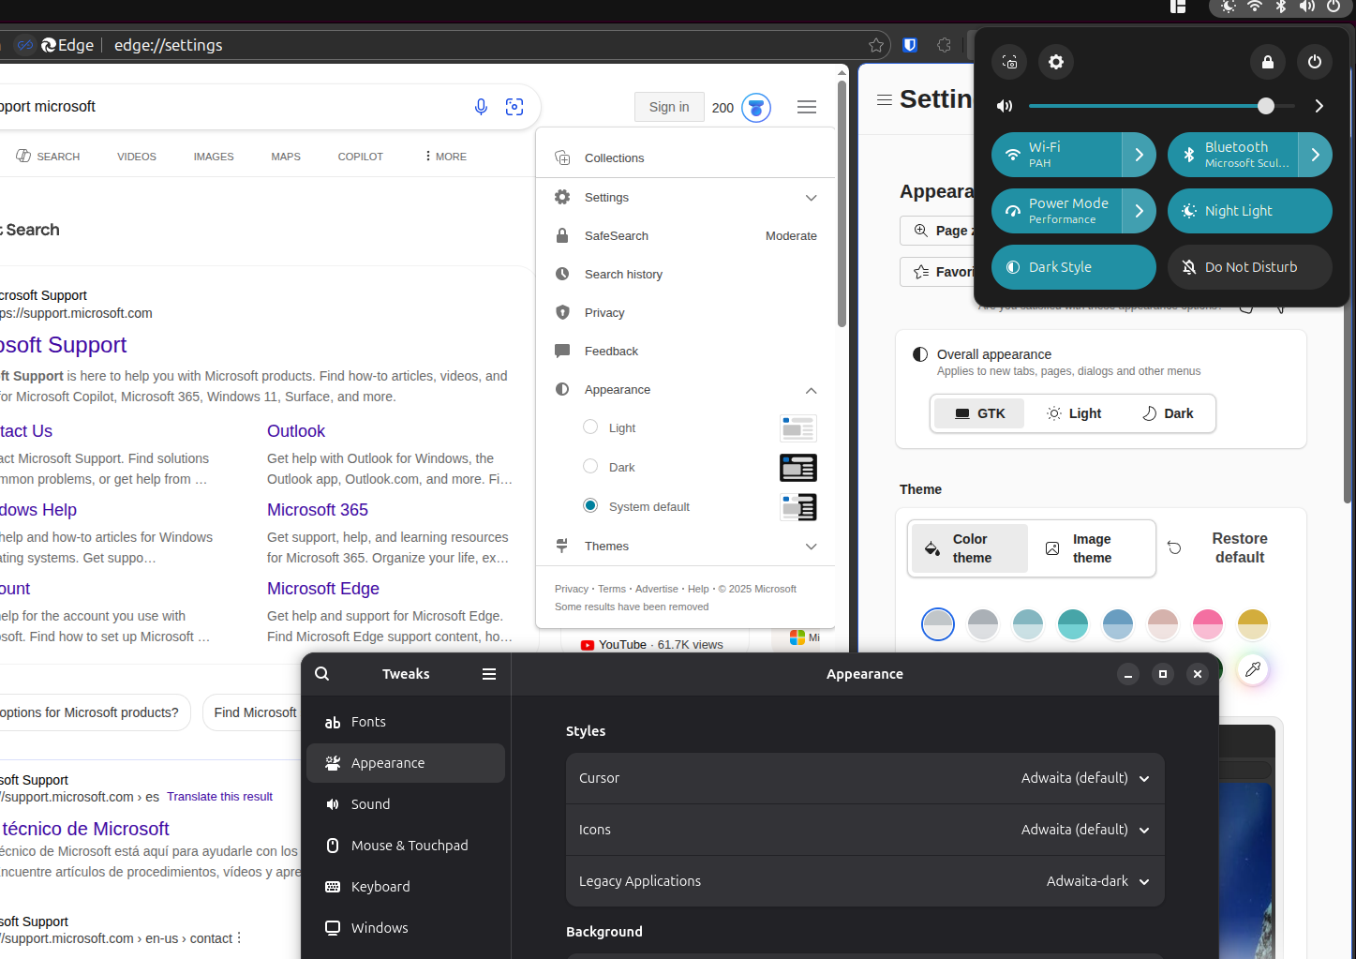Choose Dark overall appearance in Settings
1356x959 pixels.
click(x=1168, y=413)
